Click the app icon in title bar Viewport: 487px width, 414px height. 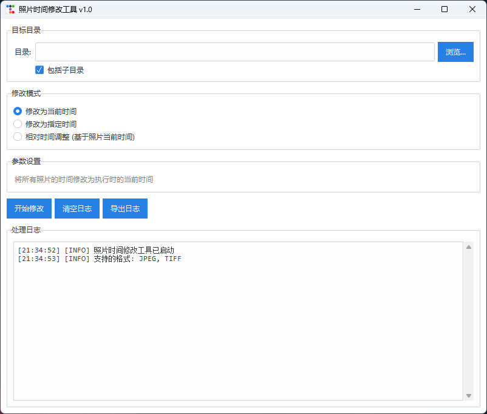point(10,10)
